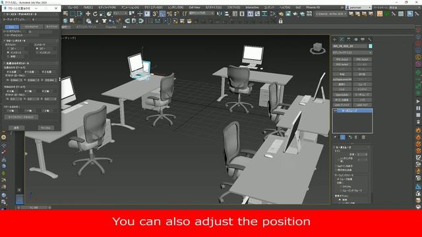Screen dimensions: 422x237
Task: Toggle the 3D Snaps icon
Action: point(155,14)
